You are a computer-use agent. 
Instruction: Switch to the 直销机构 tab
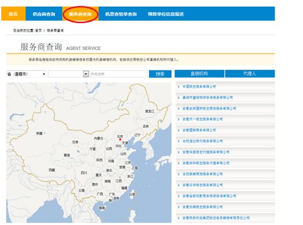(199, 73)
